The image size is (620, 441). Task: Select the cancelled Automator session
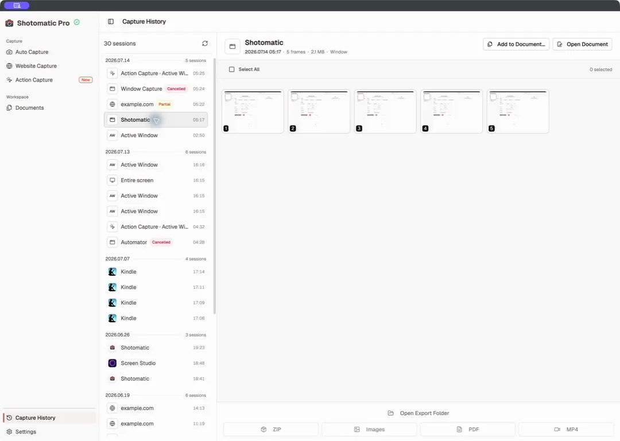(156, 242)
